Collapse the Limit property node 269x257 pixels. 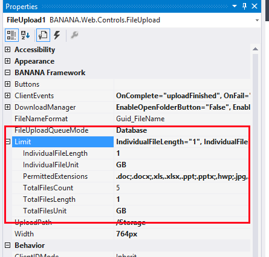tap(8, 142)
